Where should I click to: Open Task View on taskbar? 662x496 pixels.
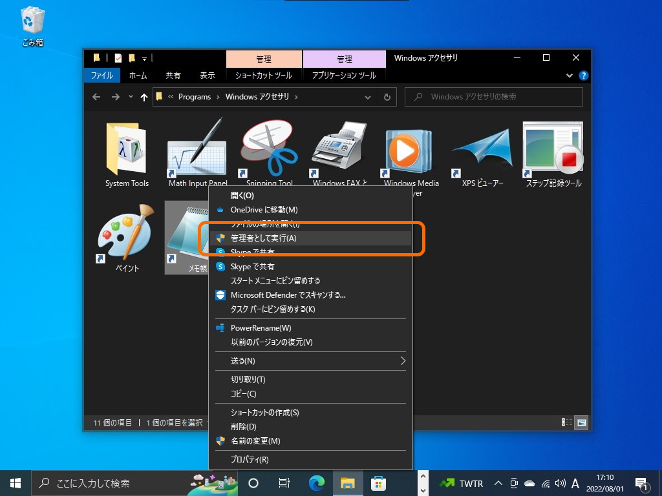point(284,483)
